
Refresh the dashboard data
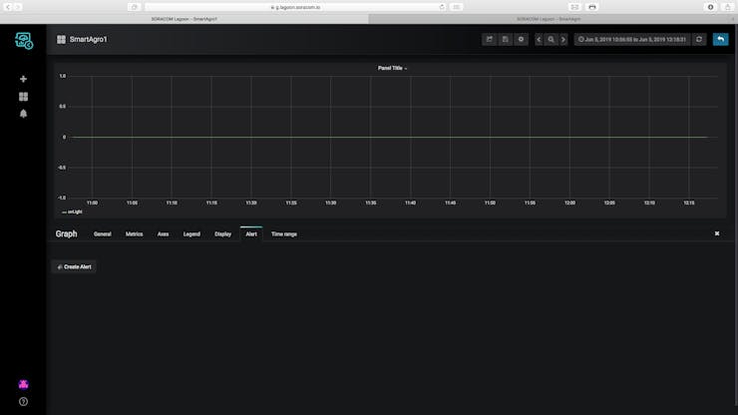[699, 40]
